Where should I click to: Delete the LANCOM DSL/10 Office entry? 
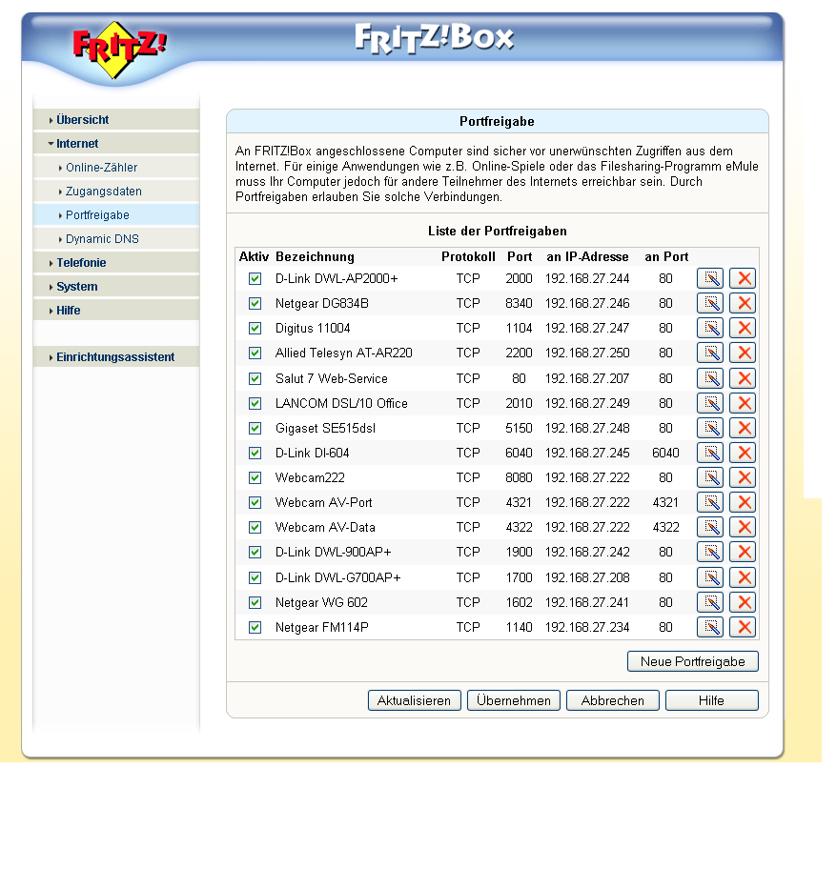pyautogui.click(x=743, y=403)
